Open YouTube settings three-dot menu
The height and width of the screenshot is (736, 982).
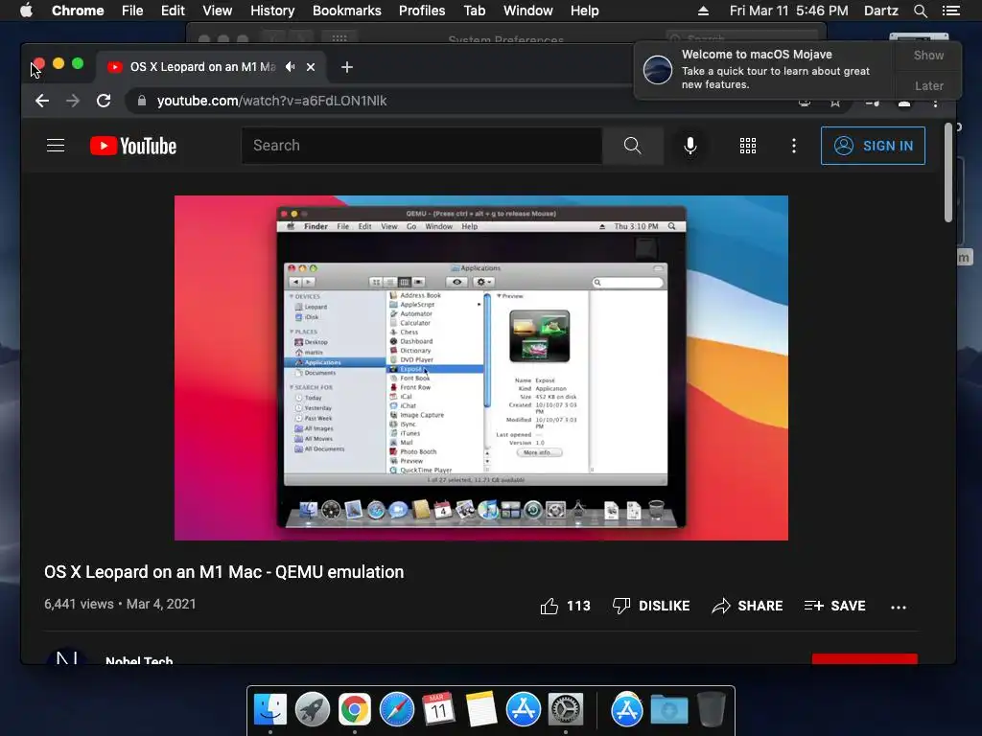tap(794, 146)
